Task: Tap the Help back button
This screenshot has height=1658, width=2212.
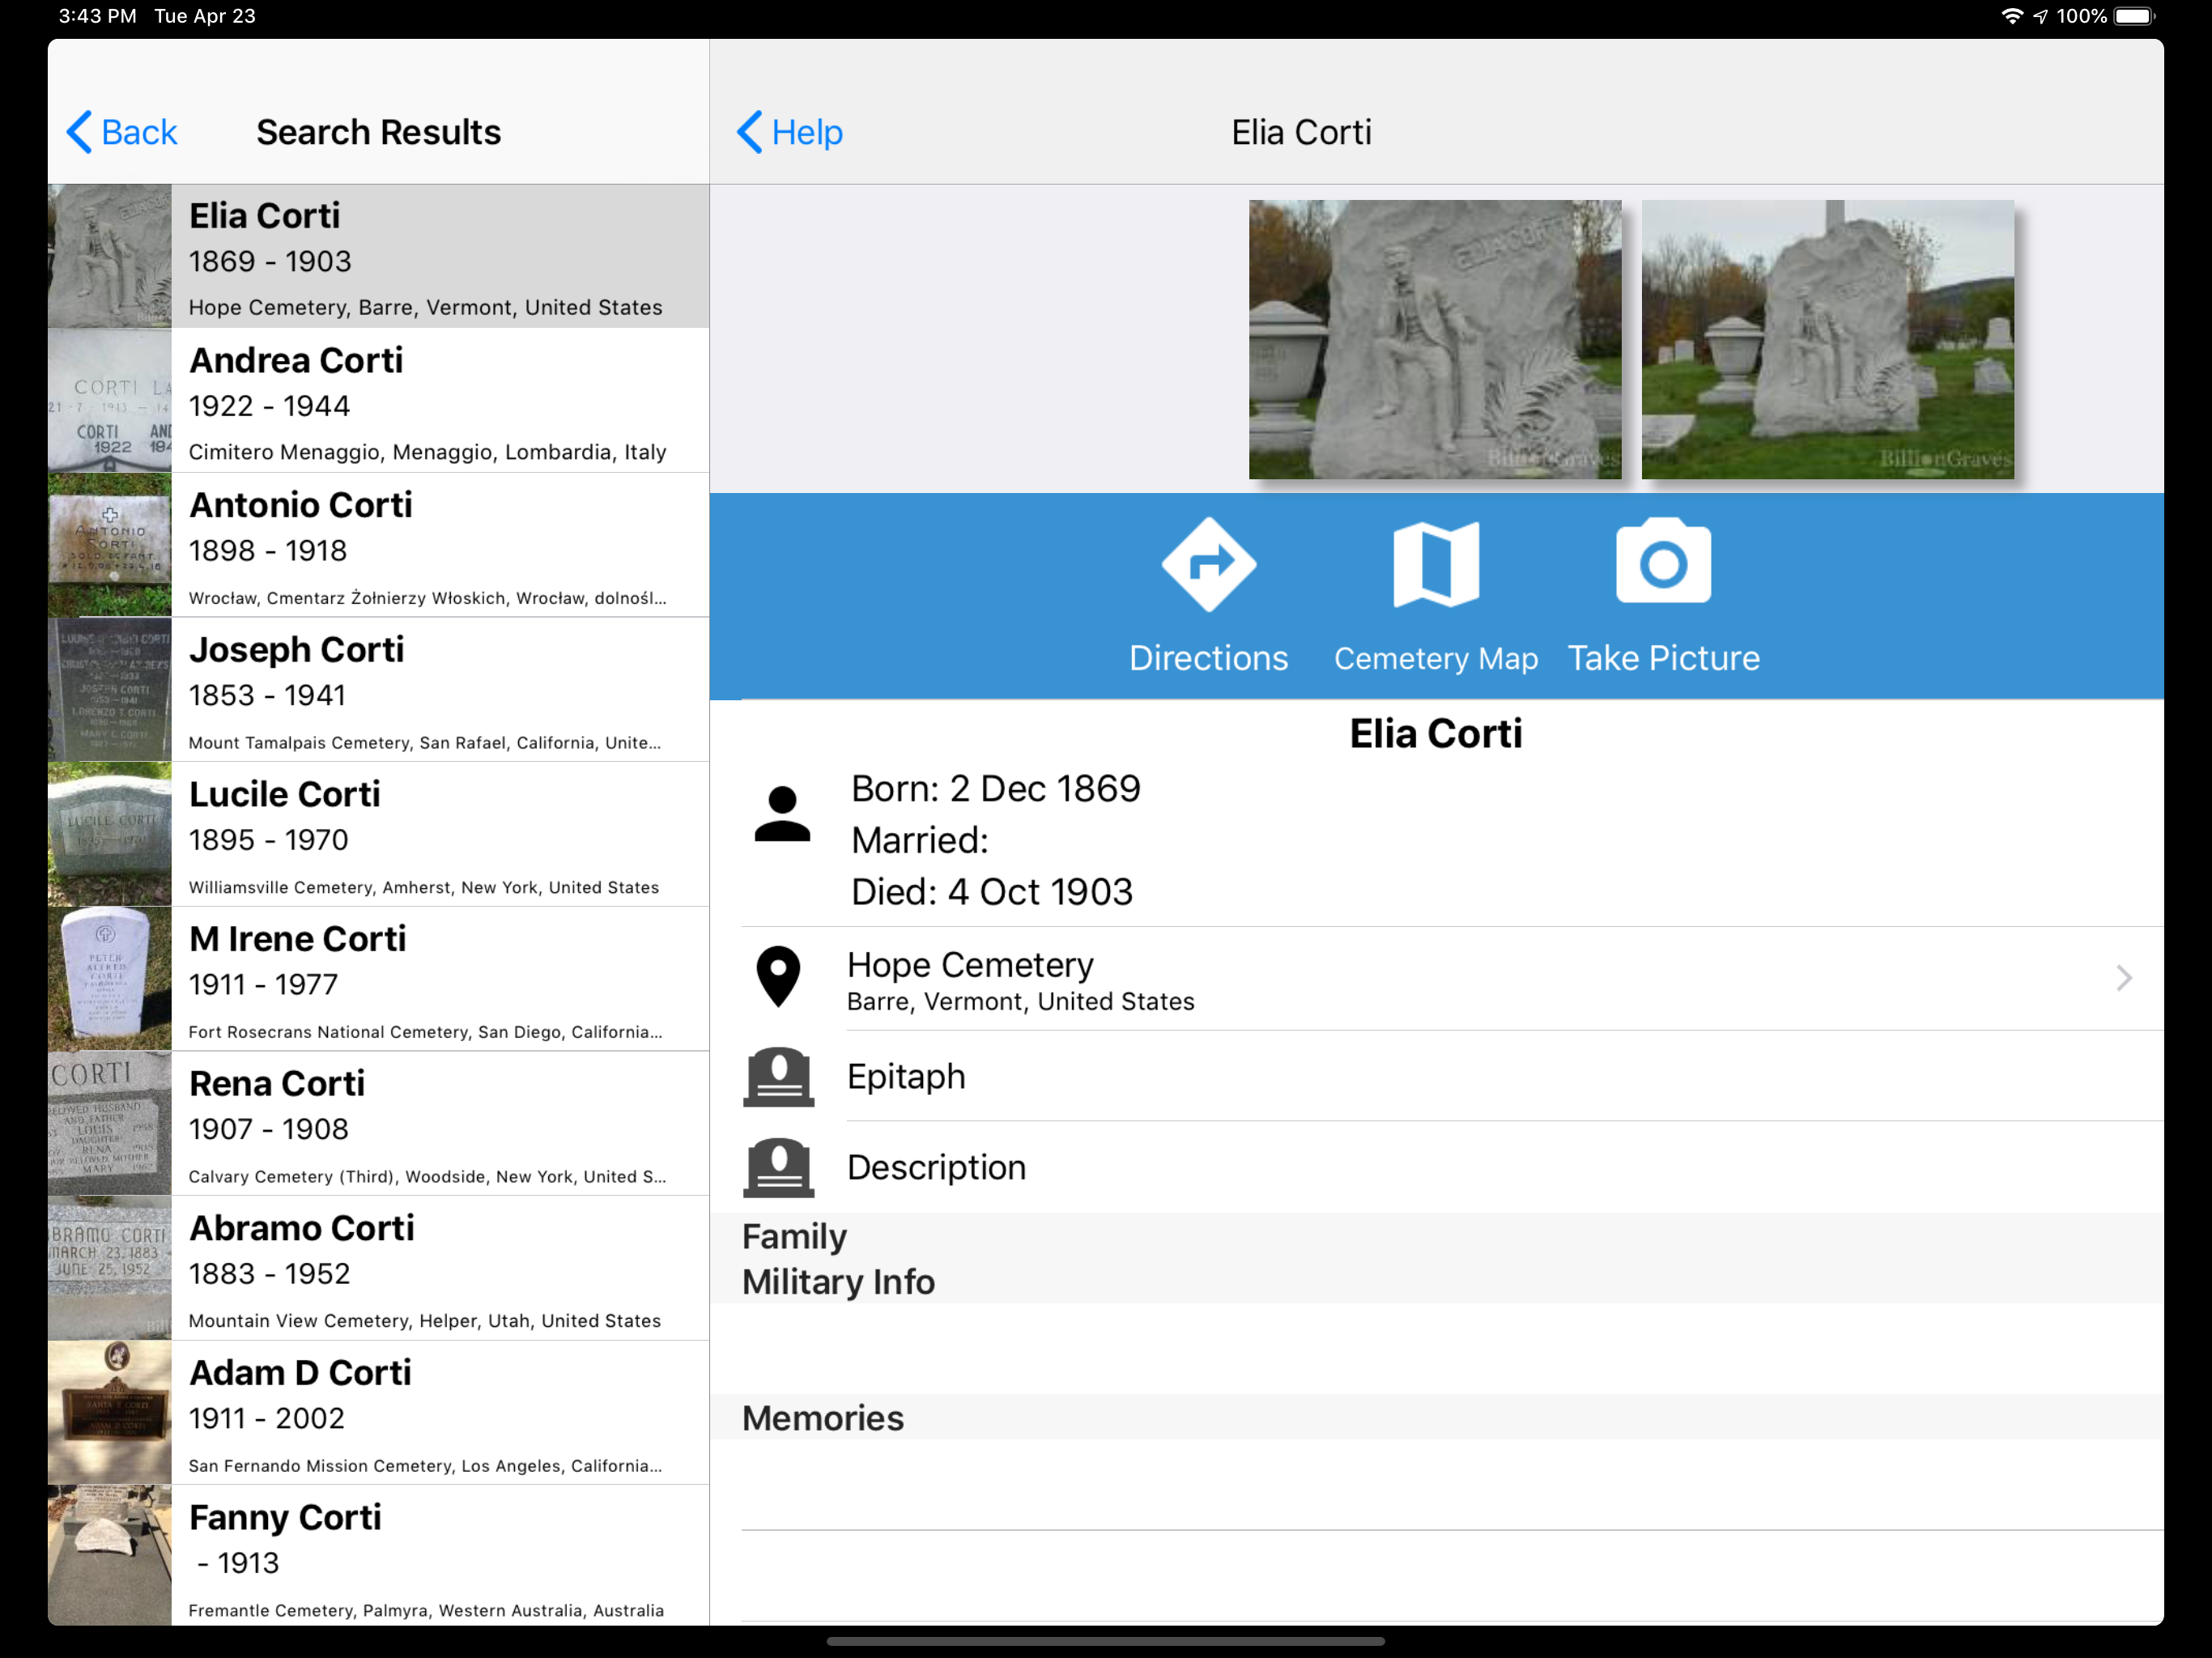Action: (790, 132)
